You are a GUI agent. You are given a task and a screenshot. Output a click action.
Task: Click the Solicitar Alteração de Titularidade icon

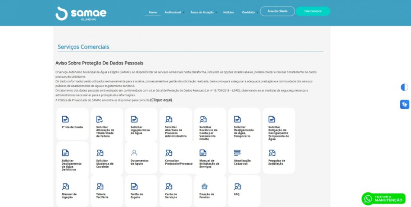click(100, 119)
